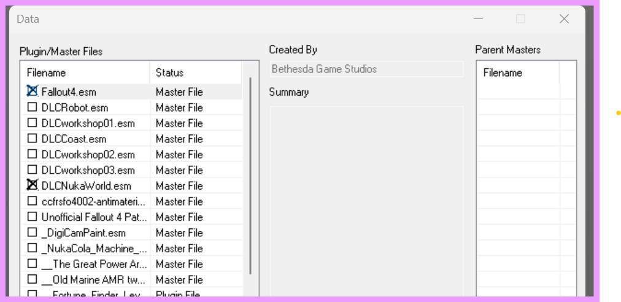This screenshot has height=302, width=621.
Task: Select the __The Great Power Ar... file row
Action: click(x=131, y=264)
